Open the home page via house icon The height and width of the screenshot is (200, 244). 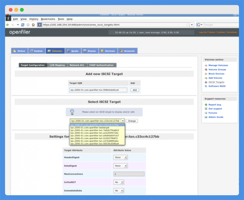click(x=33, y=25)
